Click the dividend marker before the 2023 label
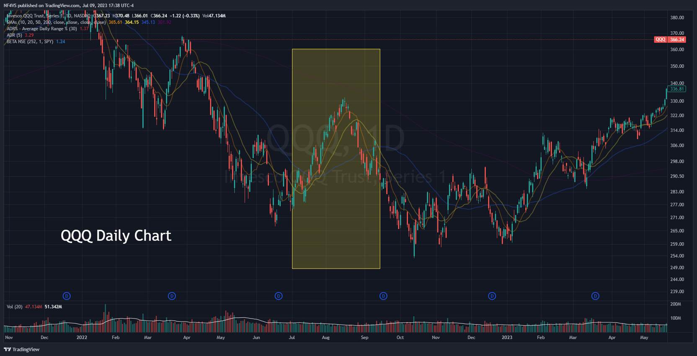The image size is (697, 356). point(492,296)
